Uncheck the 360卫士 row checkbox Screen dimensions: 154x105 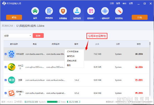point(6,67)
